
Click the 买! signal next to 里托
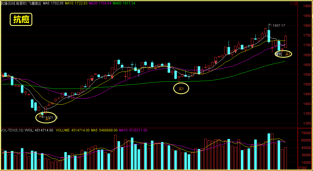tap(288, 54)
